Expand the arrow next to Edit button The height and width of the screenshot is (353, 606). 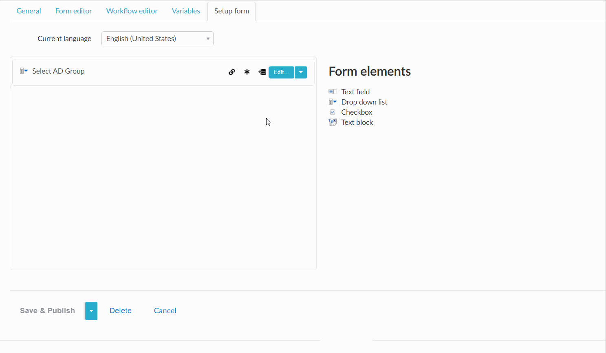pyautogui.click(x=301, y=72)
